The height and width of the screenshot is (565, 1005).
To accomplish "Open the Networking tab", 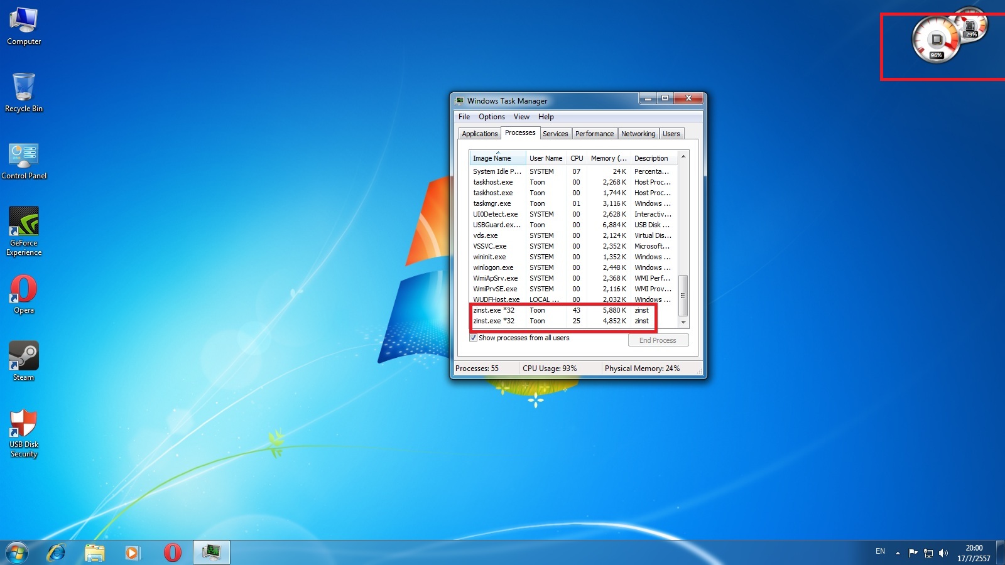I will pos(638,134).
